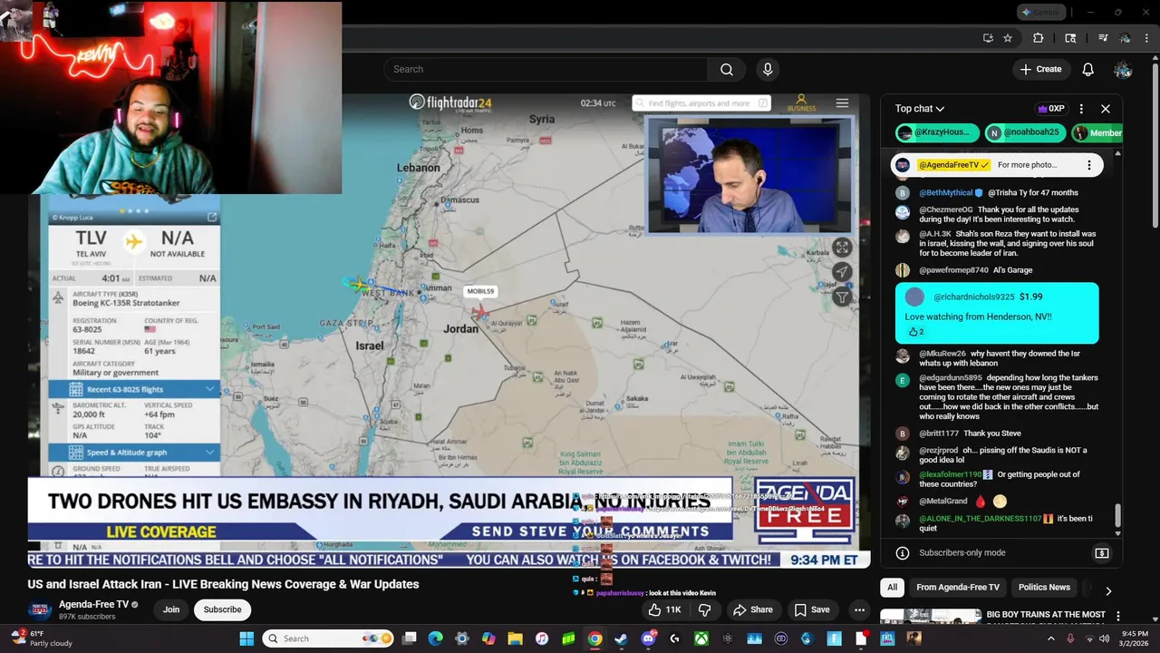Dislike the video
Screen dimensions: 1160x653
coord(705,609)
